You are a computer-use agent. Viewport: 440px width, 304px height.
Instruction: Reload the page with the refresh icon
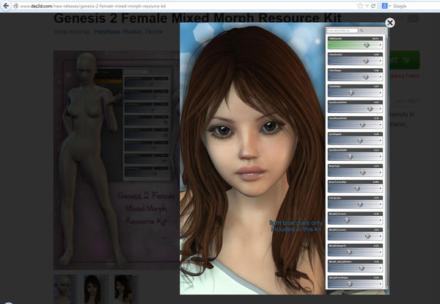pyautogui.click(x=373, y=6)
